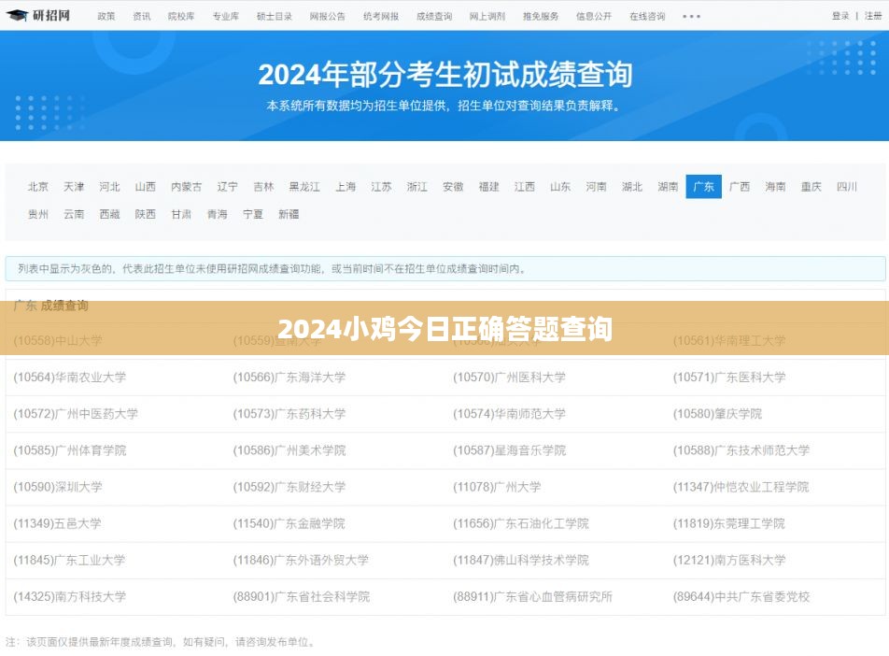Choose 云南 in the second row
Image resolution: width=889 pixels, height=656 pixels.
click(74, 215)
